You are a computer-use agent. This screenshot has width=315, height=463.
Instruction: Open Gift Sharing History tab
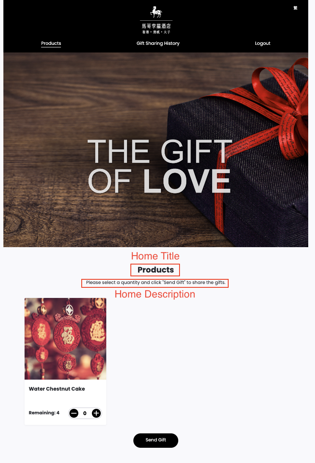tap(158, 44)
